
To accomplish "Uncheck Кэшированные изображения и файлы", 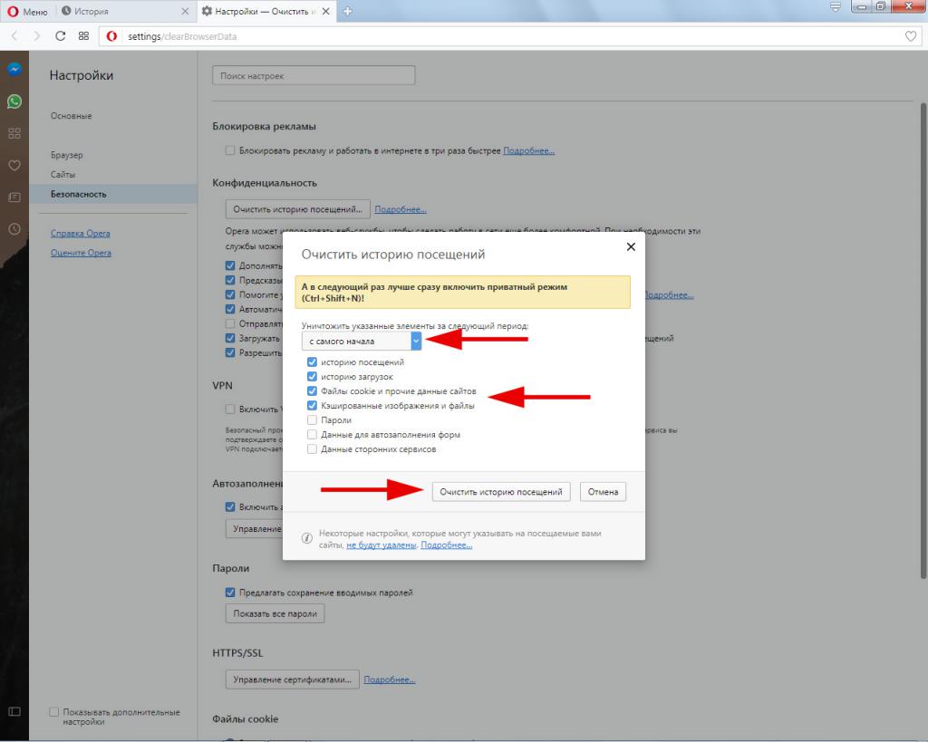I will [312, 405].
